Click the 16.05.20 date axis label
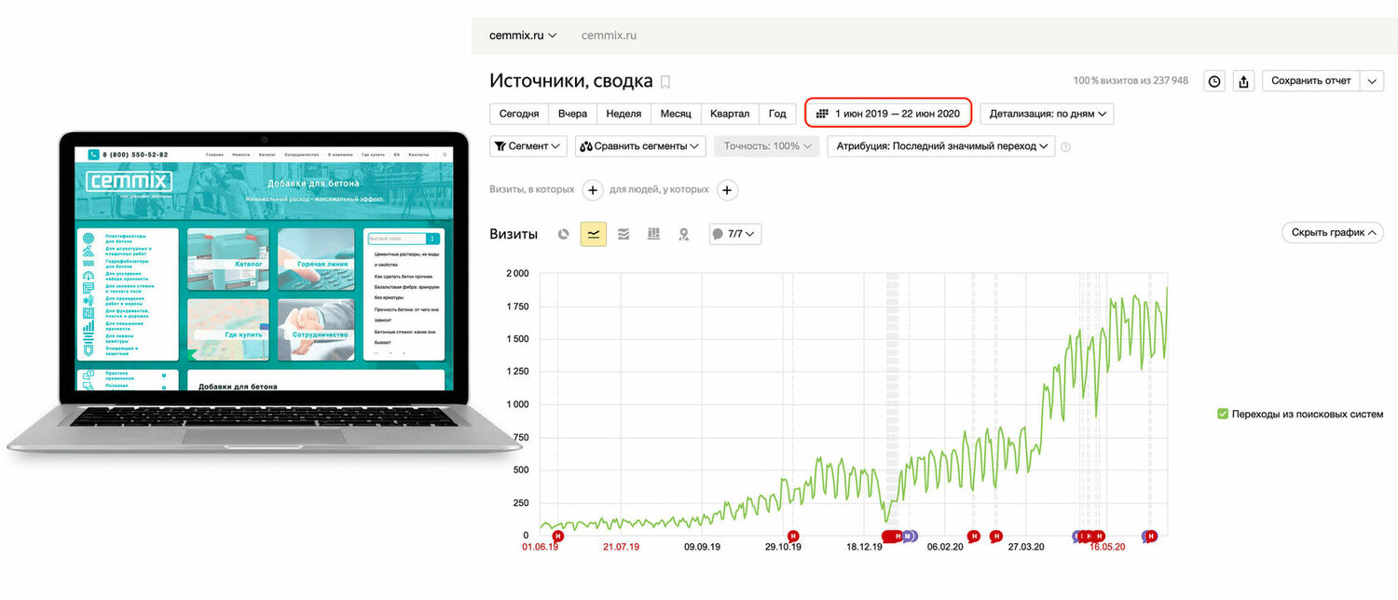Viewport: 1398px width, 600px height. point(1107,548)
